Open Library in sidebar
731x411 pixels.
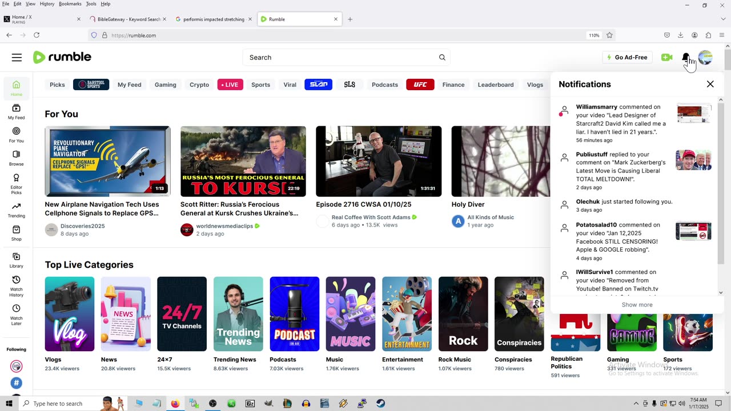[17, 260]
